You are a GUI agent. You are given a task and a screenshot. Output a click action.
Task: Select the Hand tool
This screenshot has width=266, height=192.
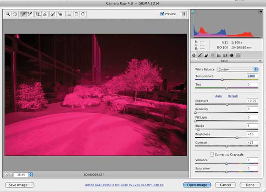coord(15,14)
